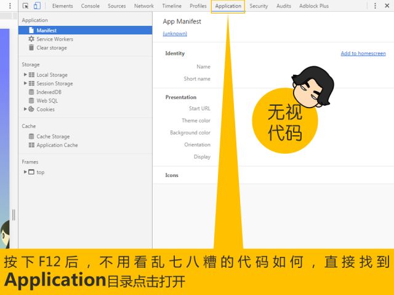Click the Web SQL database icon
Image resolution: width=394 pixels, height=295 pixels.
[31, 101]
